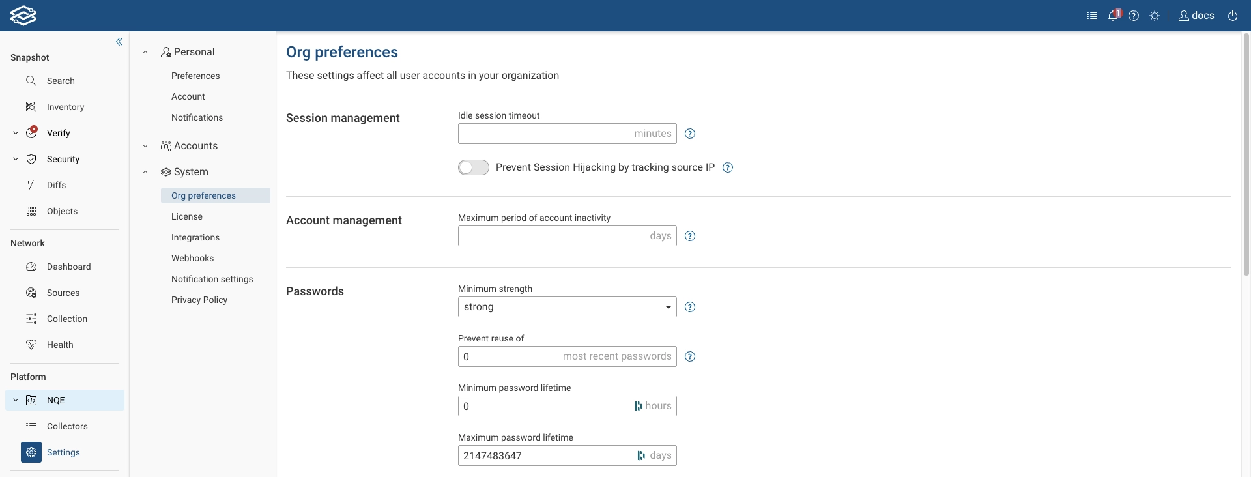Collapse the System settings group
Image resolution: width=1251 pixels, height=477 pixels.
tap(145, 172)
